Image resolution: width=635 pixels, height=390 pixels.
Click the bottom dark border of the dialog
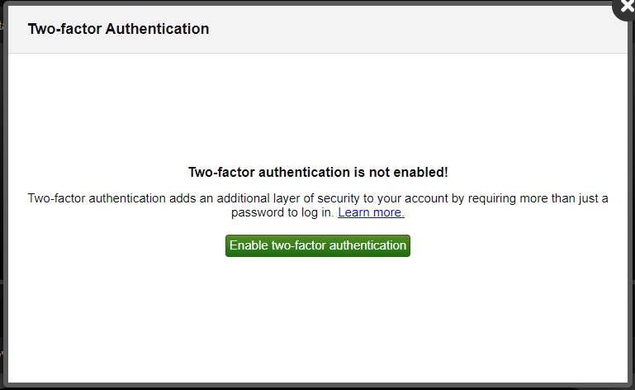point(317,385)
